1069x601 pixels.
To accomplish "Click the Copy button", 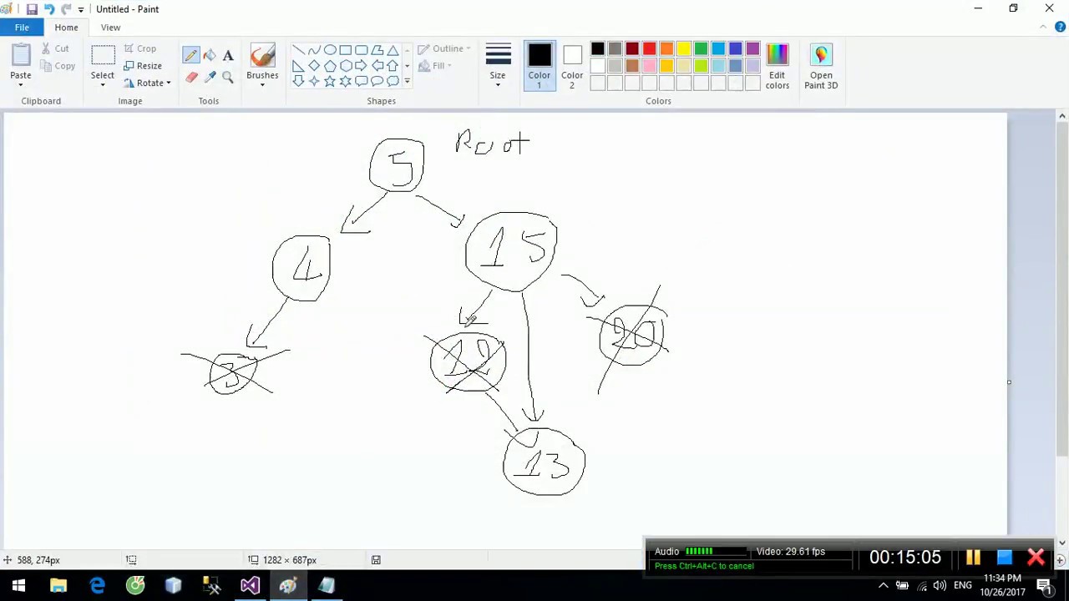I will 58,66.
